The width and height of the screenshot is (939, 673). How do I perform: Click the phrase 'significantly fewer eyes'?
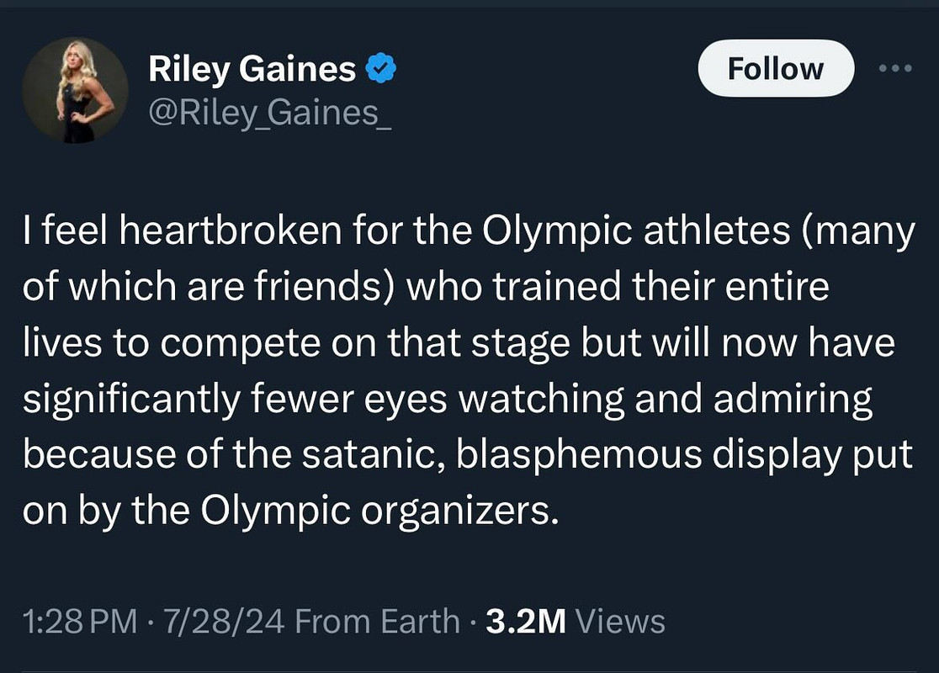pyautogui.click(x=236, y=400)
